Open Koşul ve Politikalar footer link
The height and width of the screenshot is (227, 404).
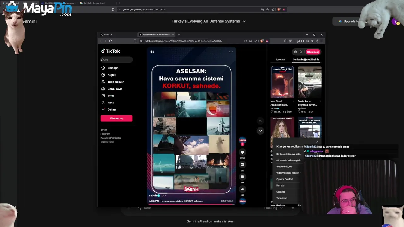point(111,138)
